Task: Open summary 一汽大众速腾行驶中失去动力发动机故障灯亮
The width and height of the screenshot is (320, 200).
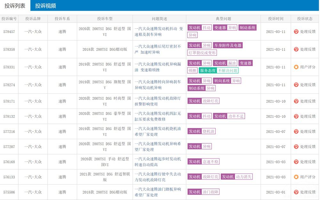Action: pyautogui.click(x=158, y=177)
